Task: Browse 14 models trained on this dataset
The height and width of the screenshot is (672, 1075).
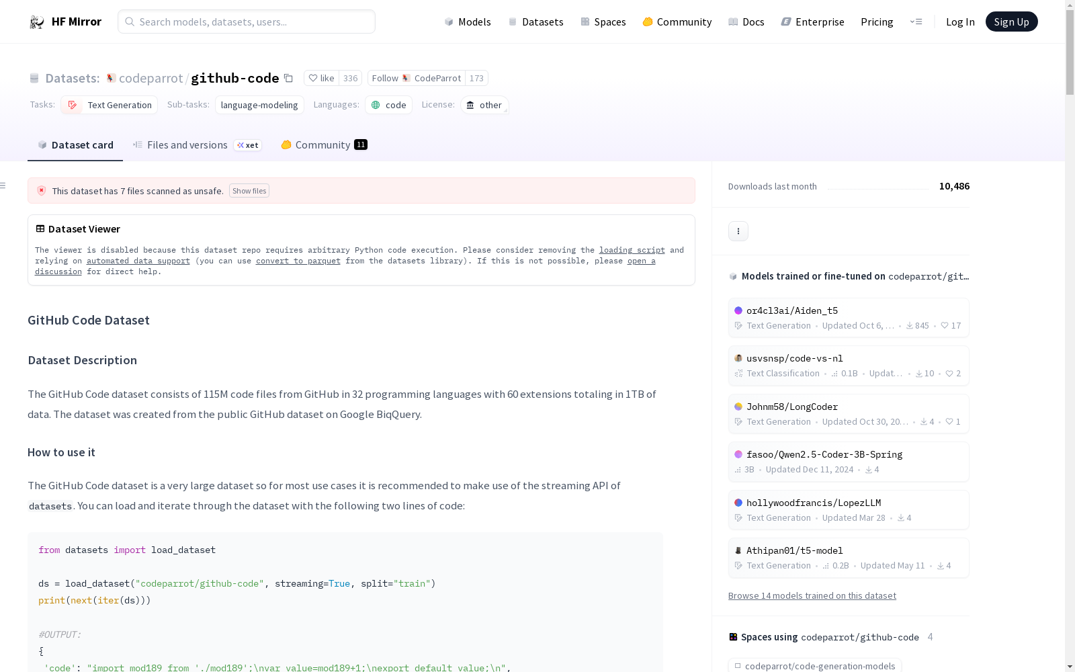Action: pyautogui.click(x=812, y=595)
